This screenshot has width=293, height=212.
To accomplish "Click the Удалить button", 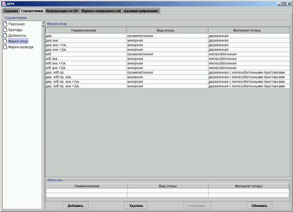I will (x=136, y=206).
